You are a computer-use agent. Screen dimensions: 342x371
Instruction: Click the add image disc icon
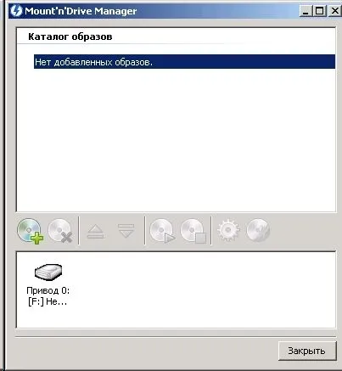pyautogui.click(x=31, y=231)
